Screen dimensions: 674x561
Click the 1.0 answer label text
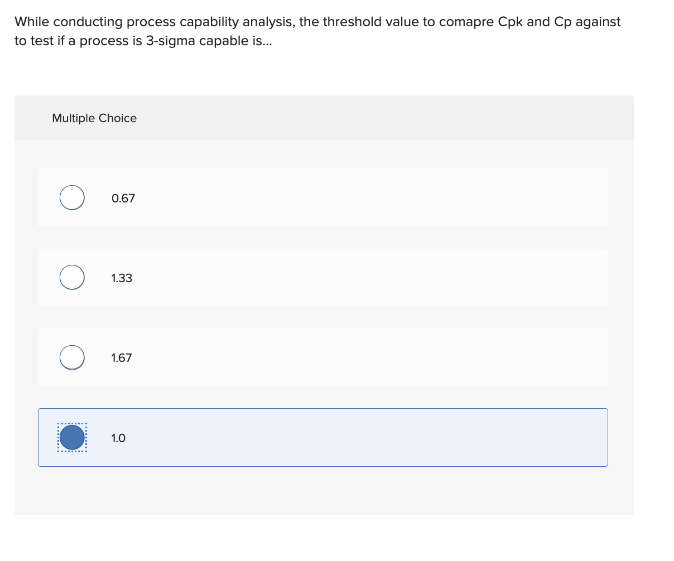pos(118,438)
